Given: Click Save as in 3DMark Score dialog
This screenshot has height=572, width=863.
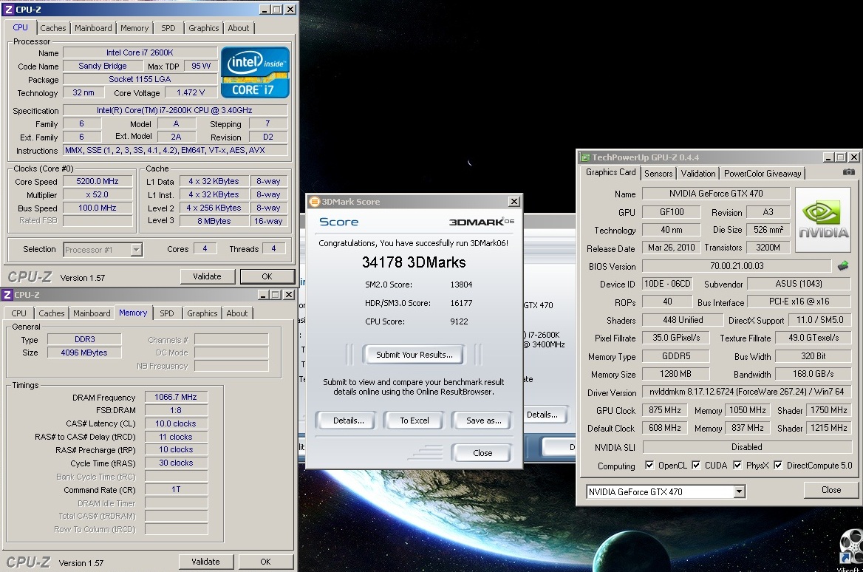Looking at the screenshot, I should 483,421.
